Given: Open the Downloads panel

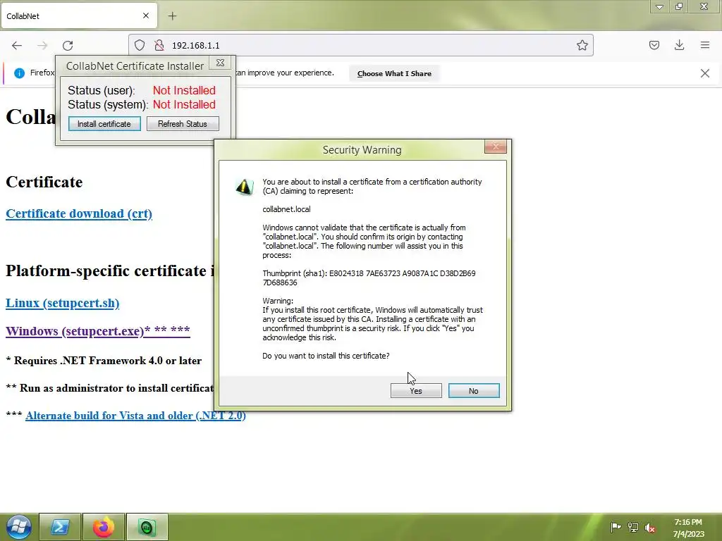Looking at the screenshot, I should [x=679, y=45].
